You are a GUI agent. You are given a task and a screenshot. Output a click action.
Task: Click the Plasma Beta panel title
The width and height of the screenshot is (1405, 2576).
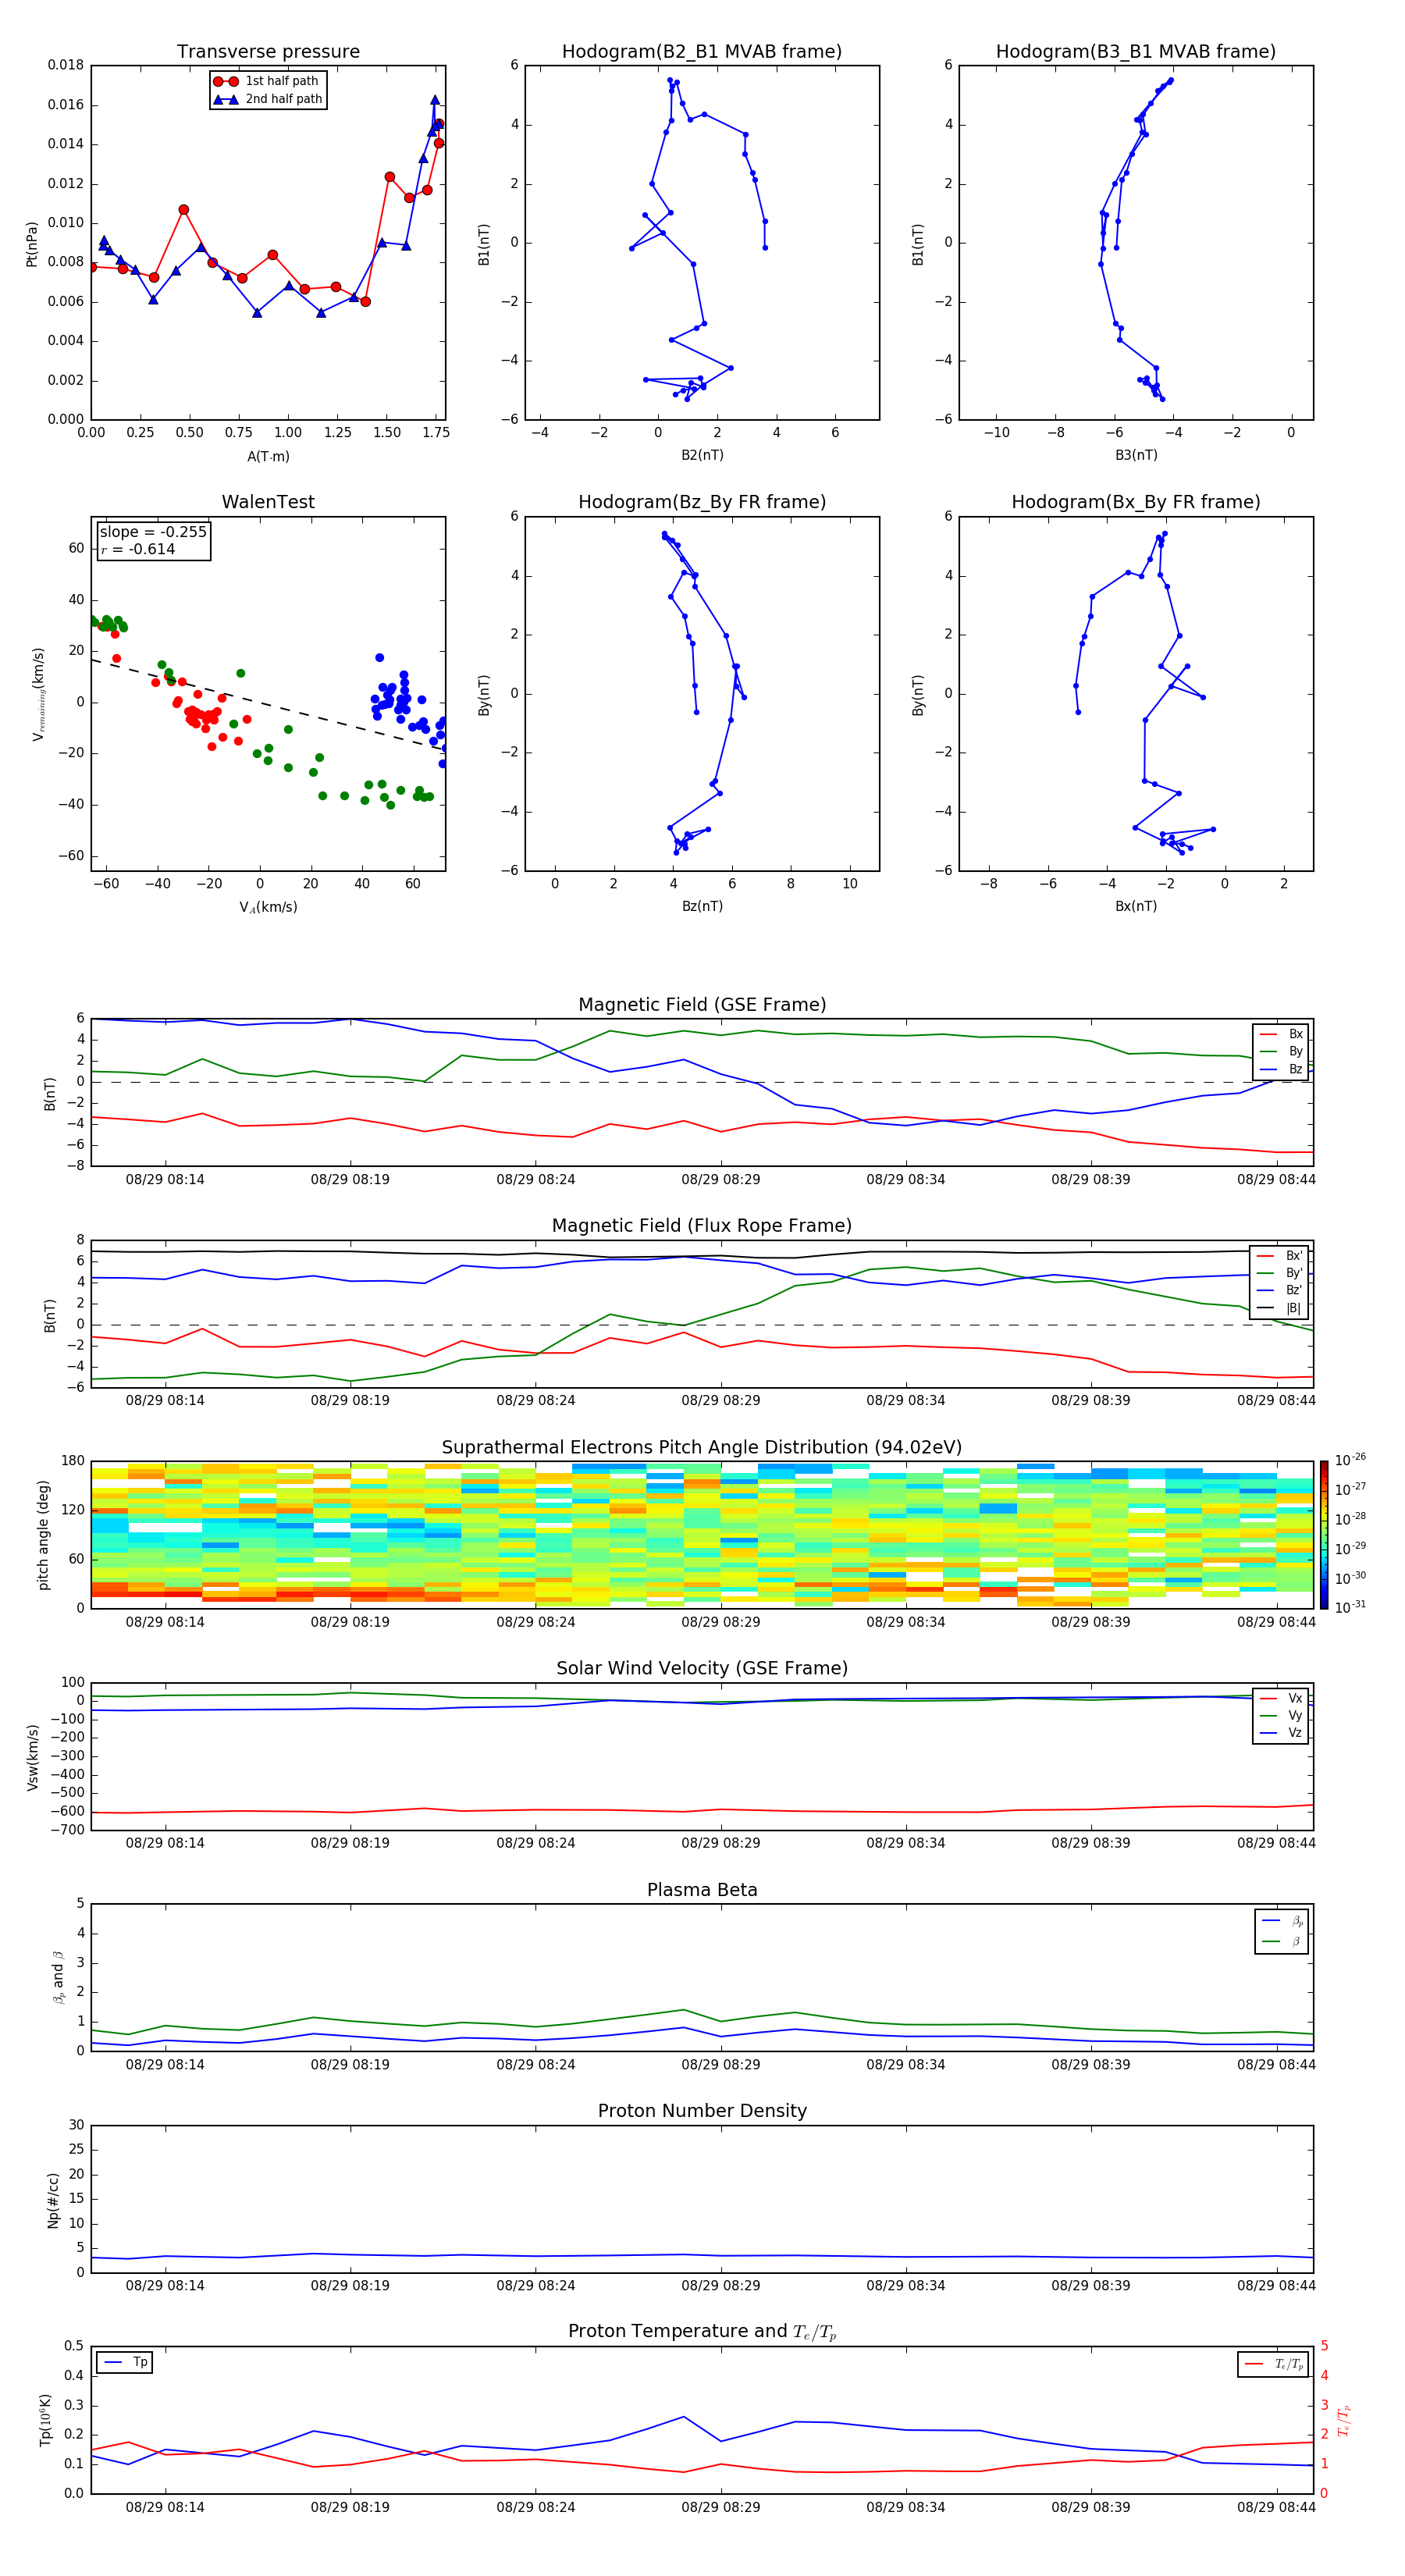[702, 1891]
